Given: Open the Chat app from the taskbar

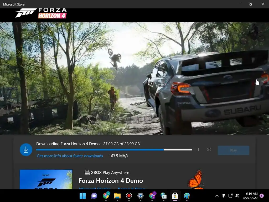Looking at the screenshot, I should point(94,196).
